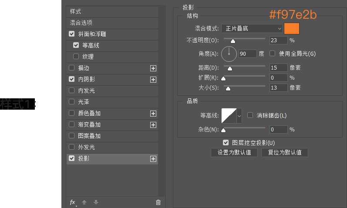Image resolution: width=347 pixels, height=208 pixels.
Task: Click the fx add layer style icon
Action: 73,202
